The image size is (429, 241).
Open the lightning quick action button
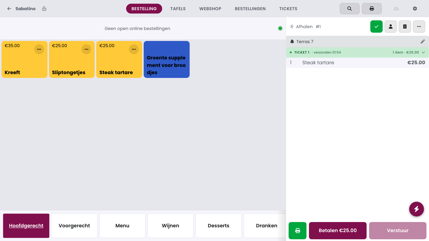pos(416,209)
